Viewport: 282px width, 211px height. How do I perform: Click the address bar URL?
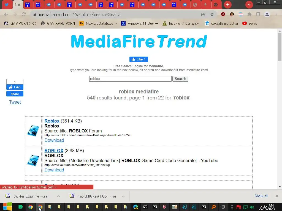point(80,15)
